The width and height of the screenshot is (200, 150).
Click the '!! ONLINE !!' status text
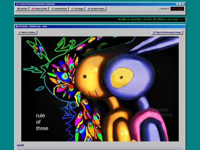(x=164, y=9)
